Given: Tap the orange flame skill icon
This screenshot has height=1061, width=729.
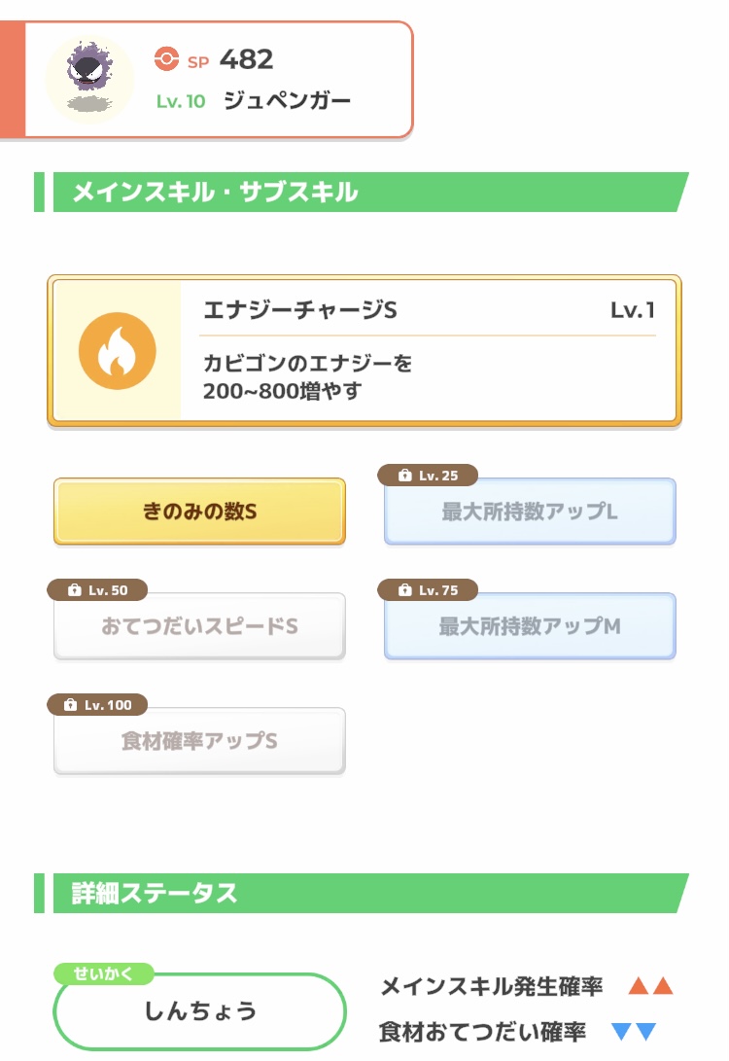Looking at the screenshot, I should [117, 350].
